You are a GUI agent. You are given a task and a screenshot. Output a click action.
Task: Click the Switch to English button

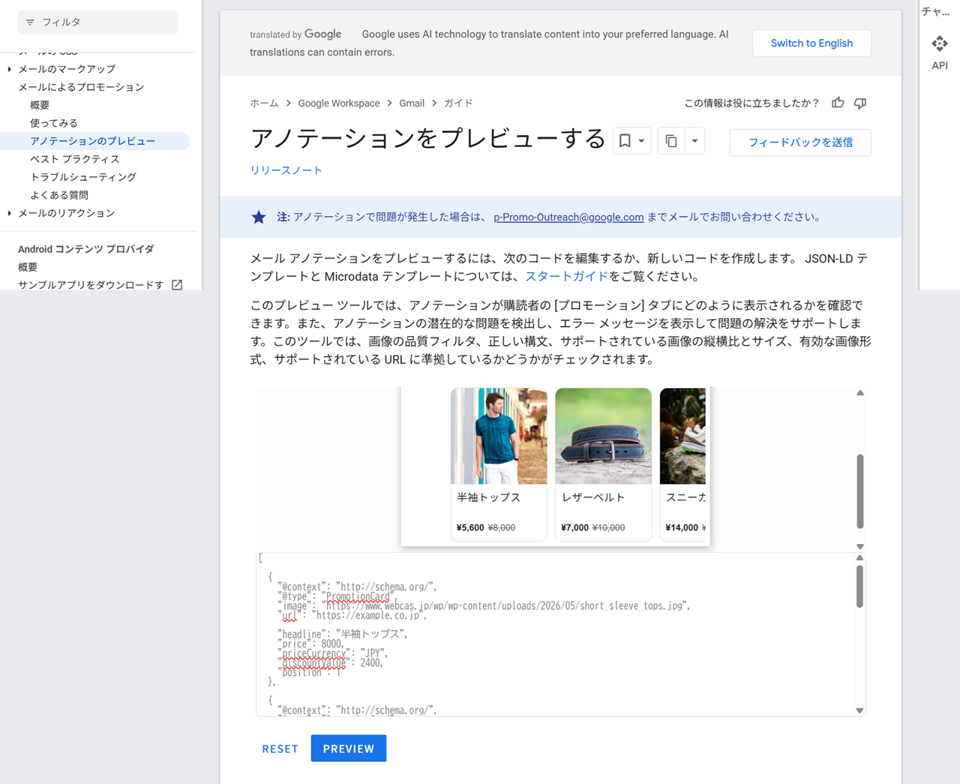tap(811, 44)
